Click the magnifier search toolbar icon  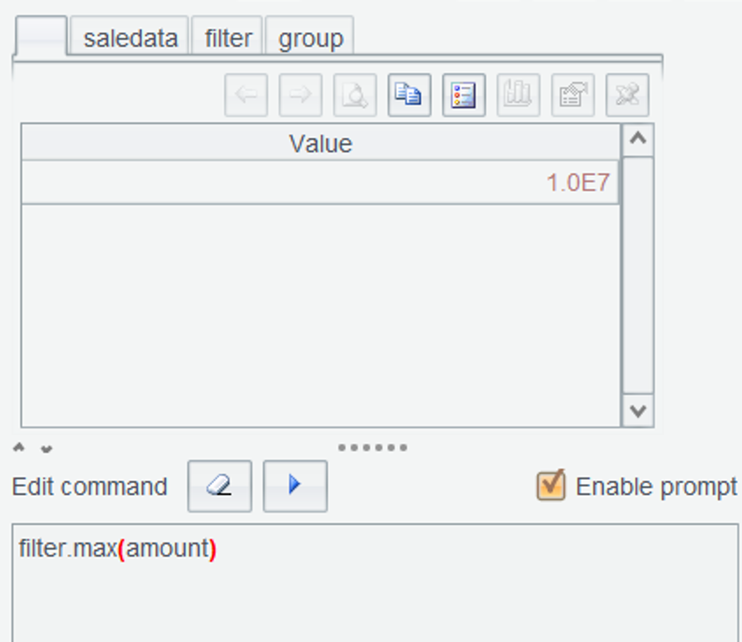(354, 95)
